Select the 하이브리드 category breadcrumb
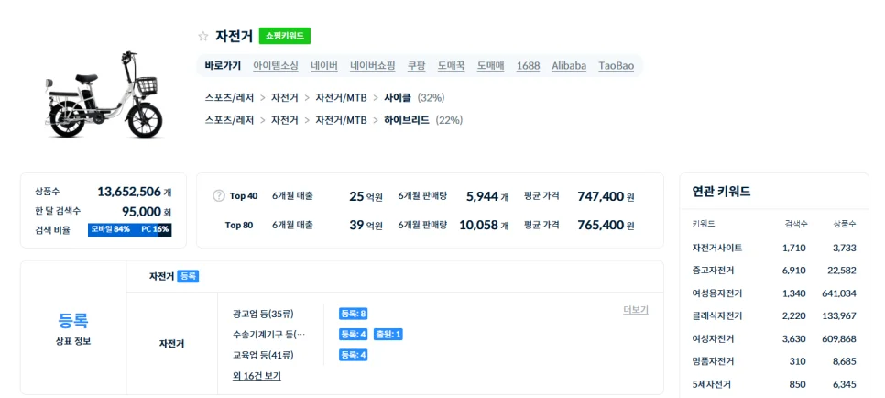This screenshot has height=398, width=885. [407, 120]
